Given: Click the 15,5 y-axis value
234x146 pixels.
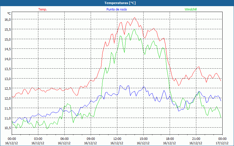Looking at the screenshot, I should pos(8,29).
